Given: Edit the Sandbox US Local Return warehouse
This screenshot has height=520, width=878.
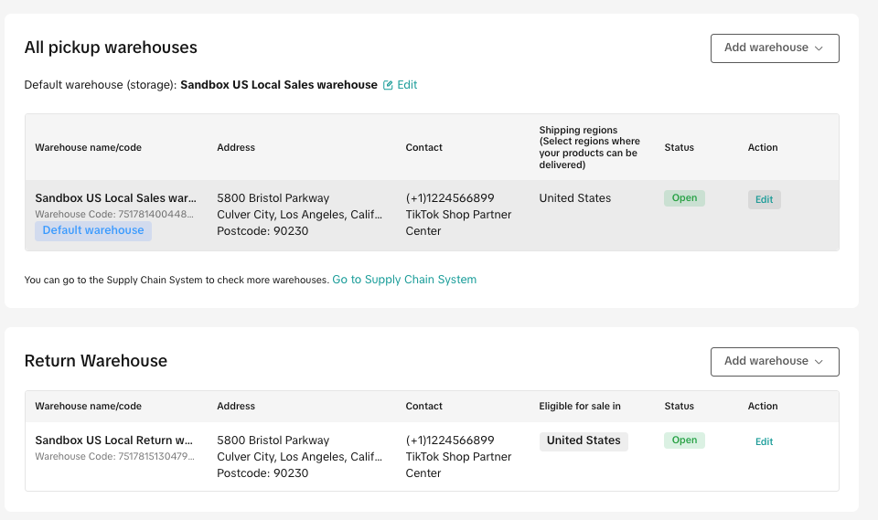Looking at the screenshot, I should [764, 441].
